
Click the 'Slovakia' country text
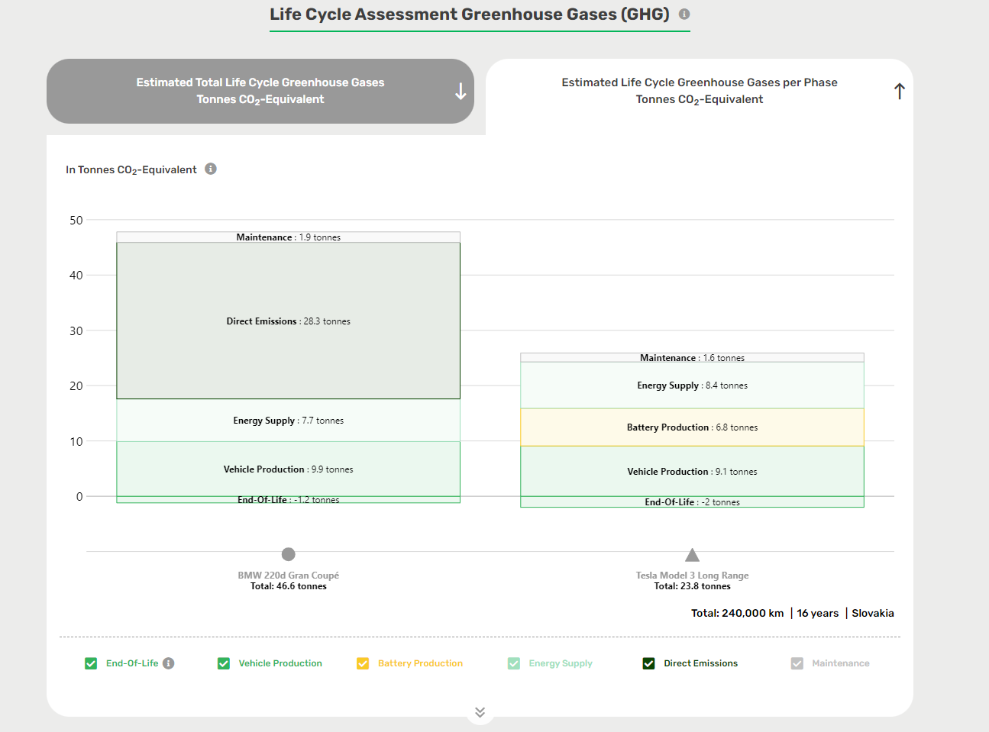pos(873,613)
